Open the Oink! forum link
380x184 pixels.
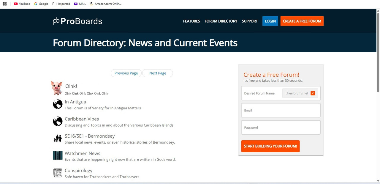[71, 86]
